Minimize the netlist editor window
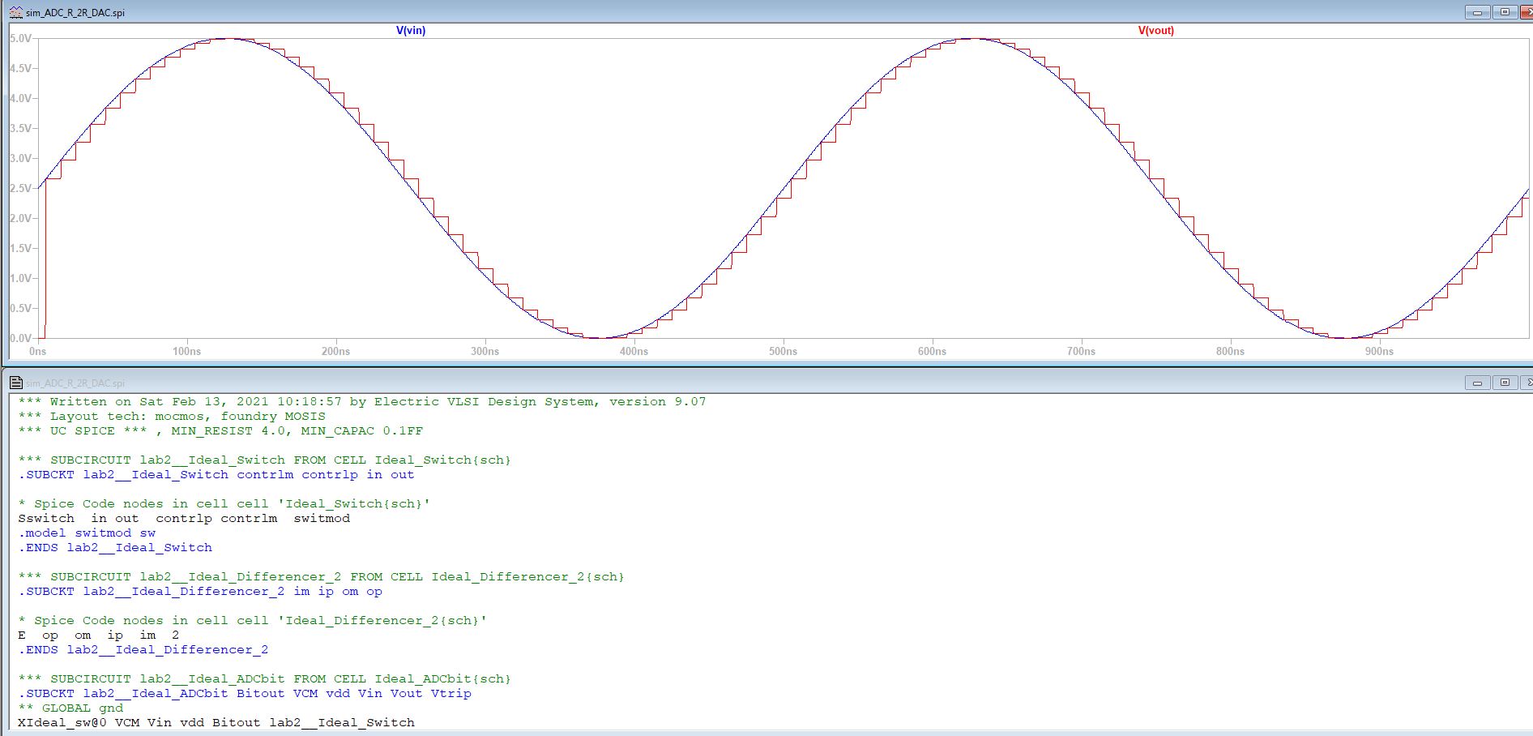The height and width of the screenshot is (736, 1533). 1477,383
